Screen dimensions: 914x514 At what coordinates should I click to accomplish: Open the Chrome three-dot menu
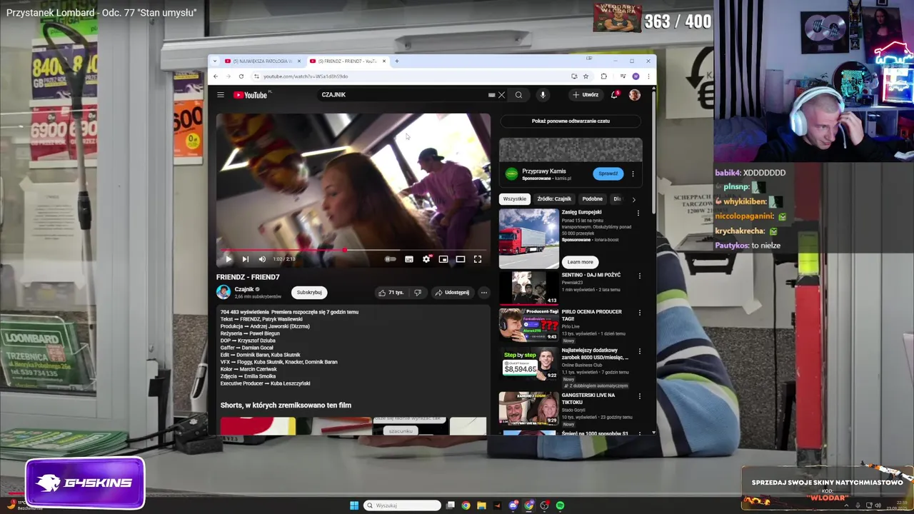648,76
